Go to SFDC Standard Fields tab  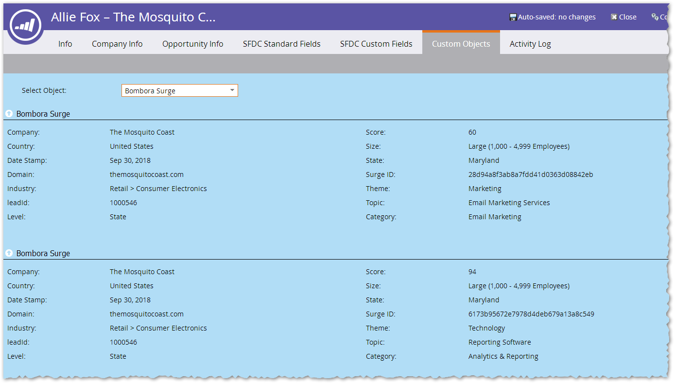(x=282, y=44)
